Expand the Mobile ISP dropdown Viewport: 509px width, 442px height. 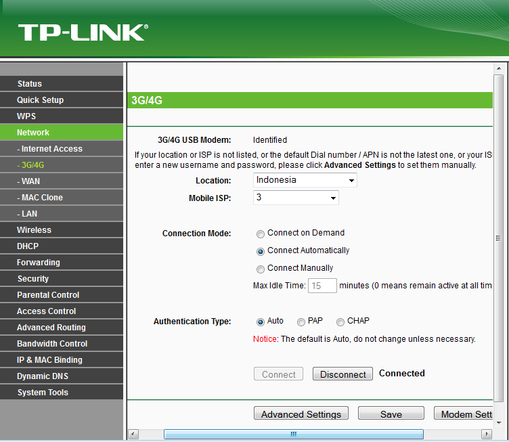(296, 198)
